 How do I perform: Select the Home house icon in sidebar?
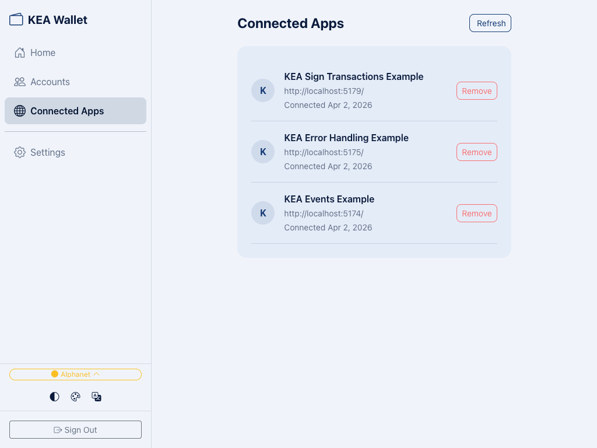click(x=19, y=52)
